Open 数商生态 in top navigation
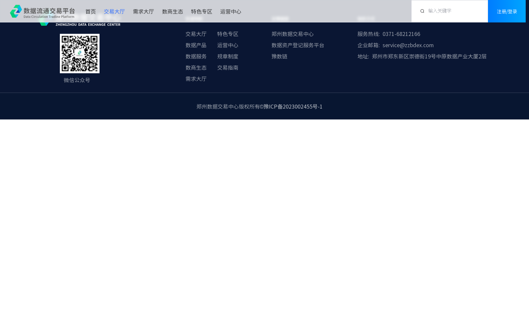The width and height of the screenshot is (529, 330). [173, 12]
